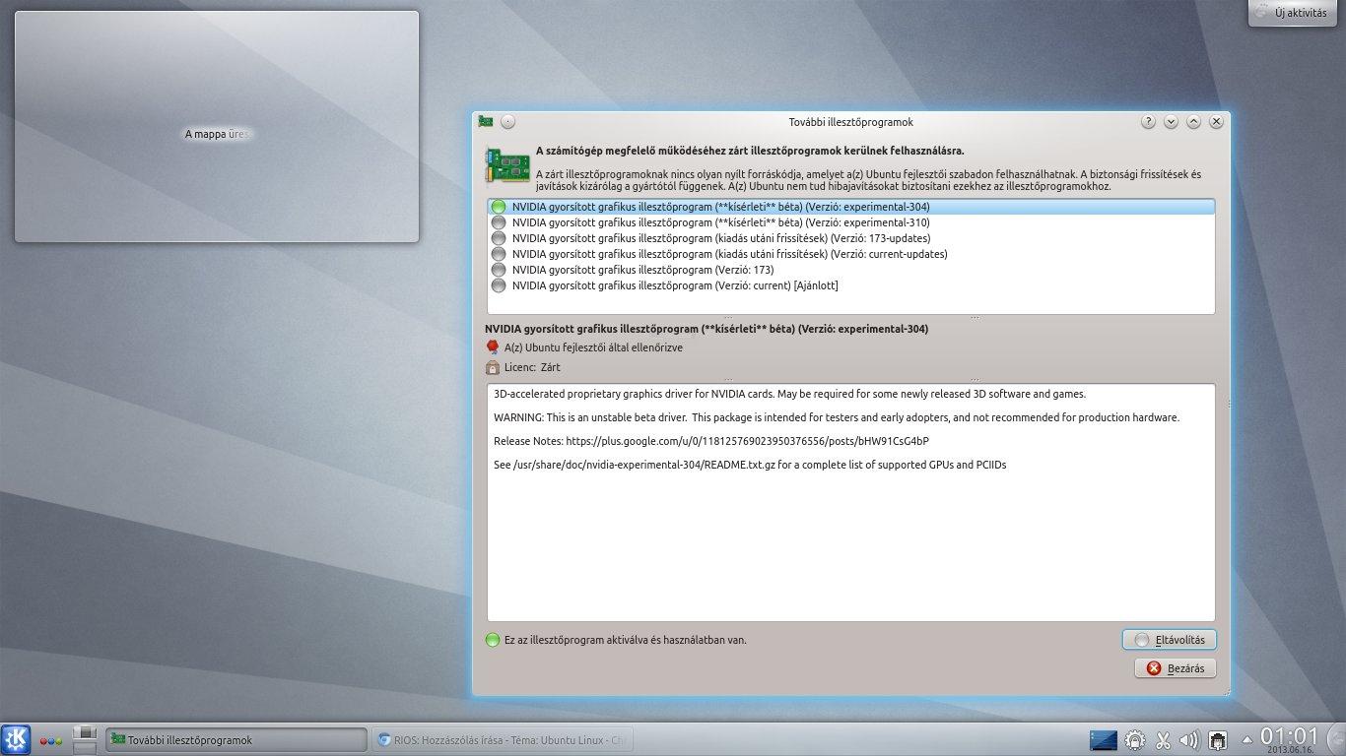Select the current-updates NVIDIA driver
Viewport: 1346px width, 756px height.
coord(850,254)
